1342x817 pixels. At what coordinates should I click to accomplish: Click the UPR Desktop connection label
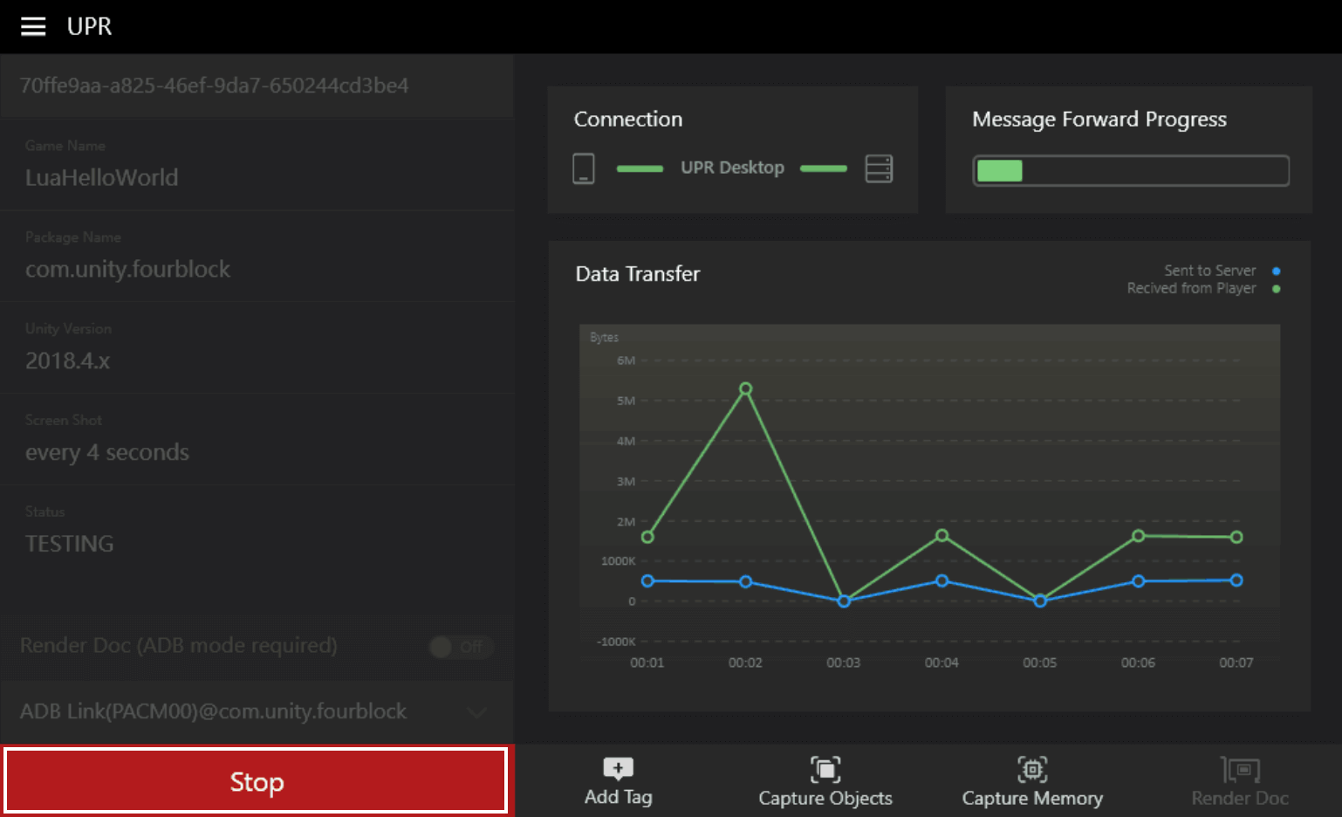tap(732, 168)
